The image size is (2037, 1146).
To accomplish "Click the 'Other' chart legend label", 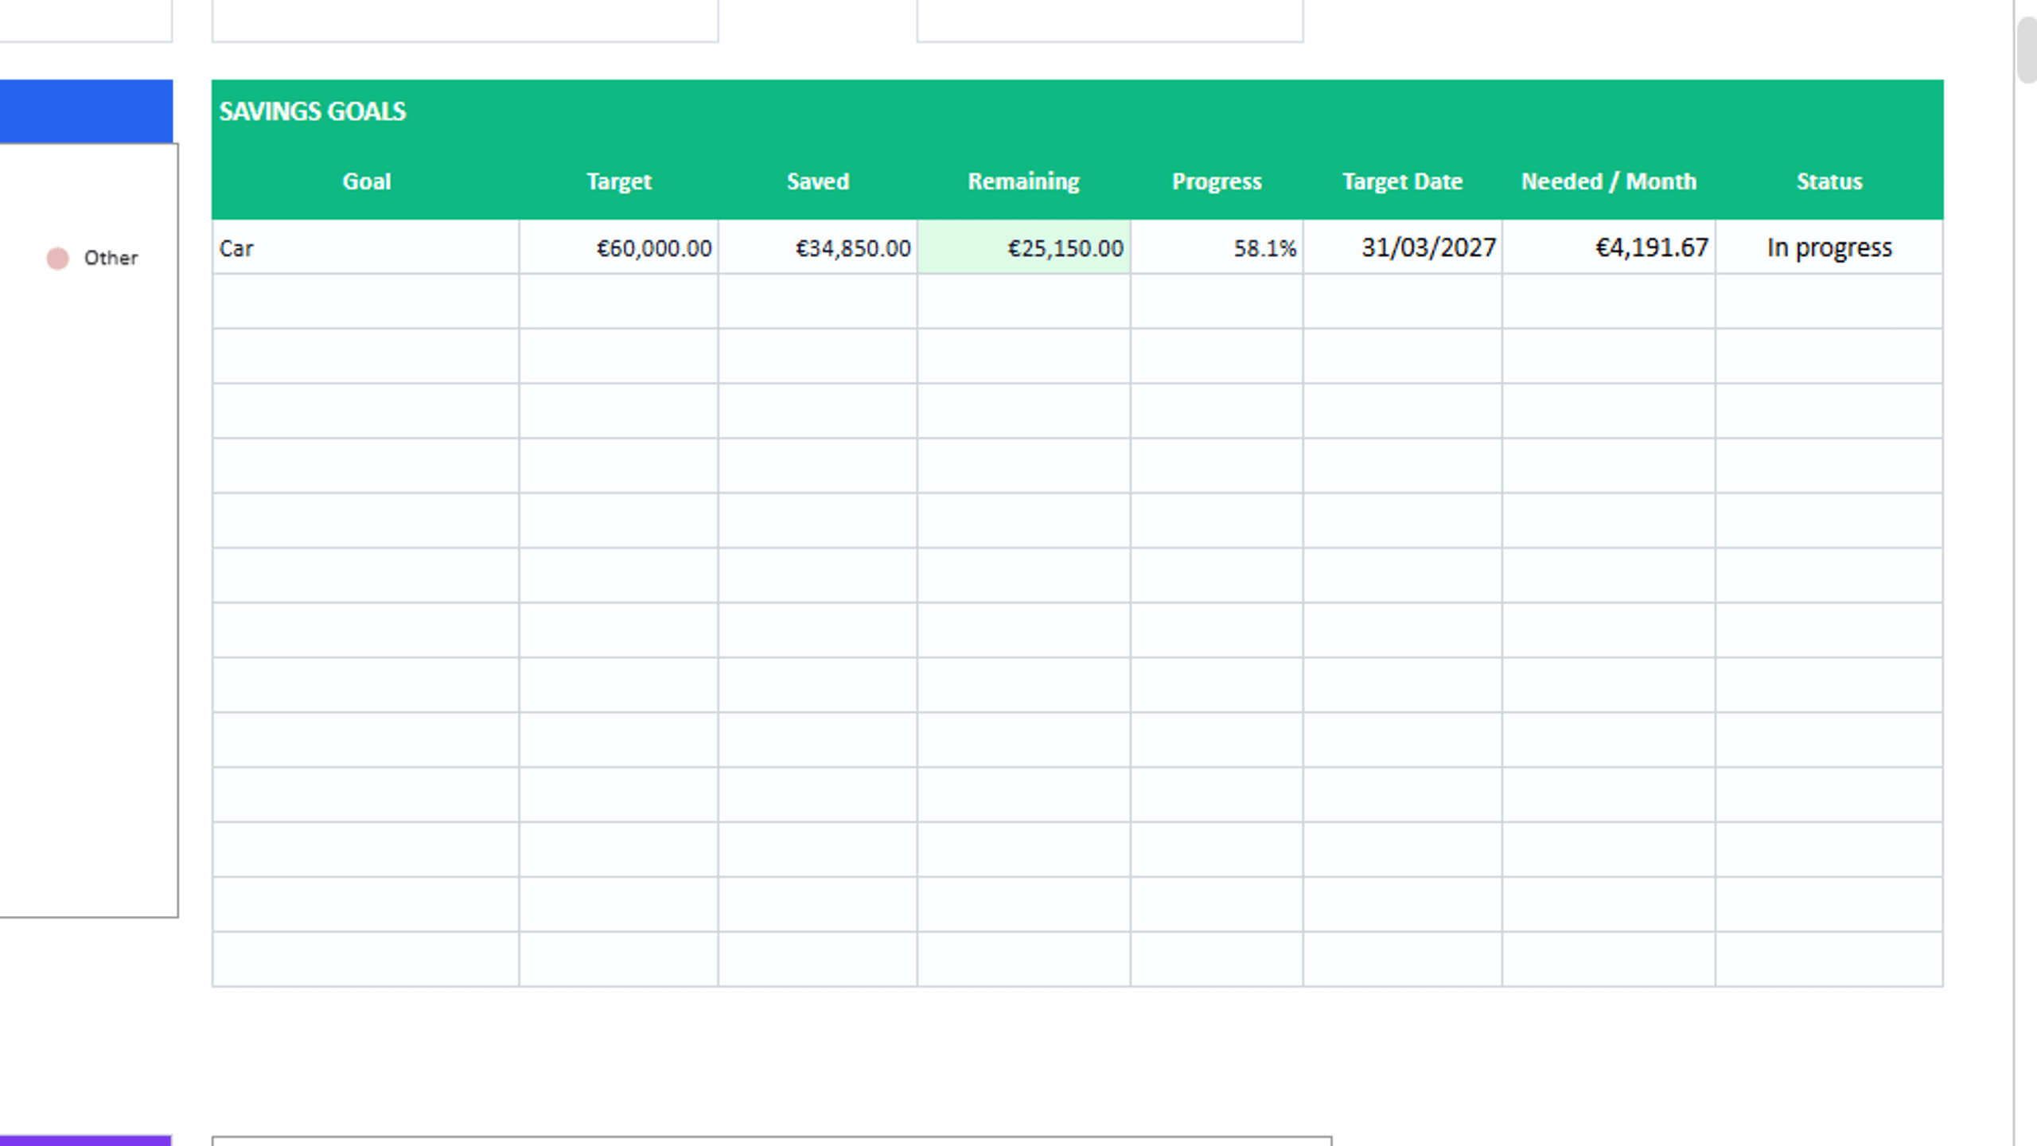I will click(x=111, y=258).
